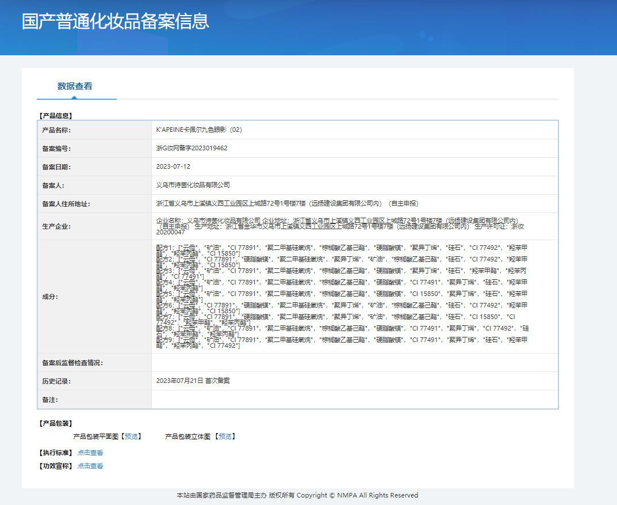Click 预览 link for 产品包装立体图

pyautogui.click(x=225, y=436)
